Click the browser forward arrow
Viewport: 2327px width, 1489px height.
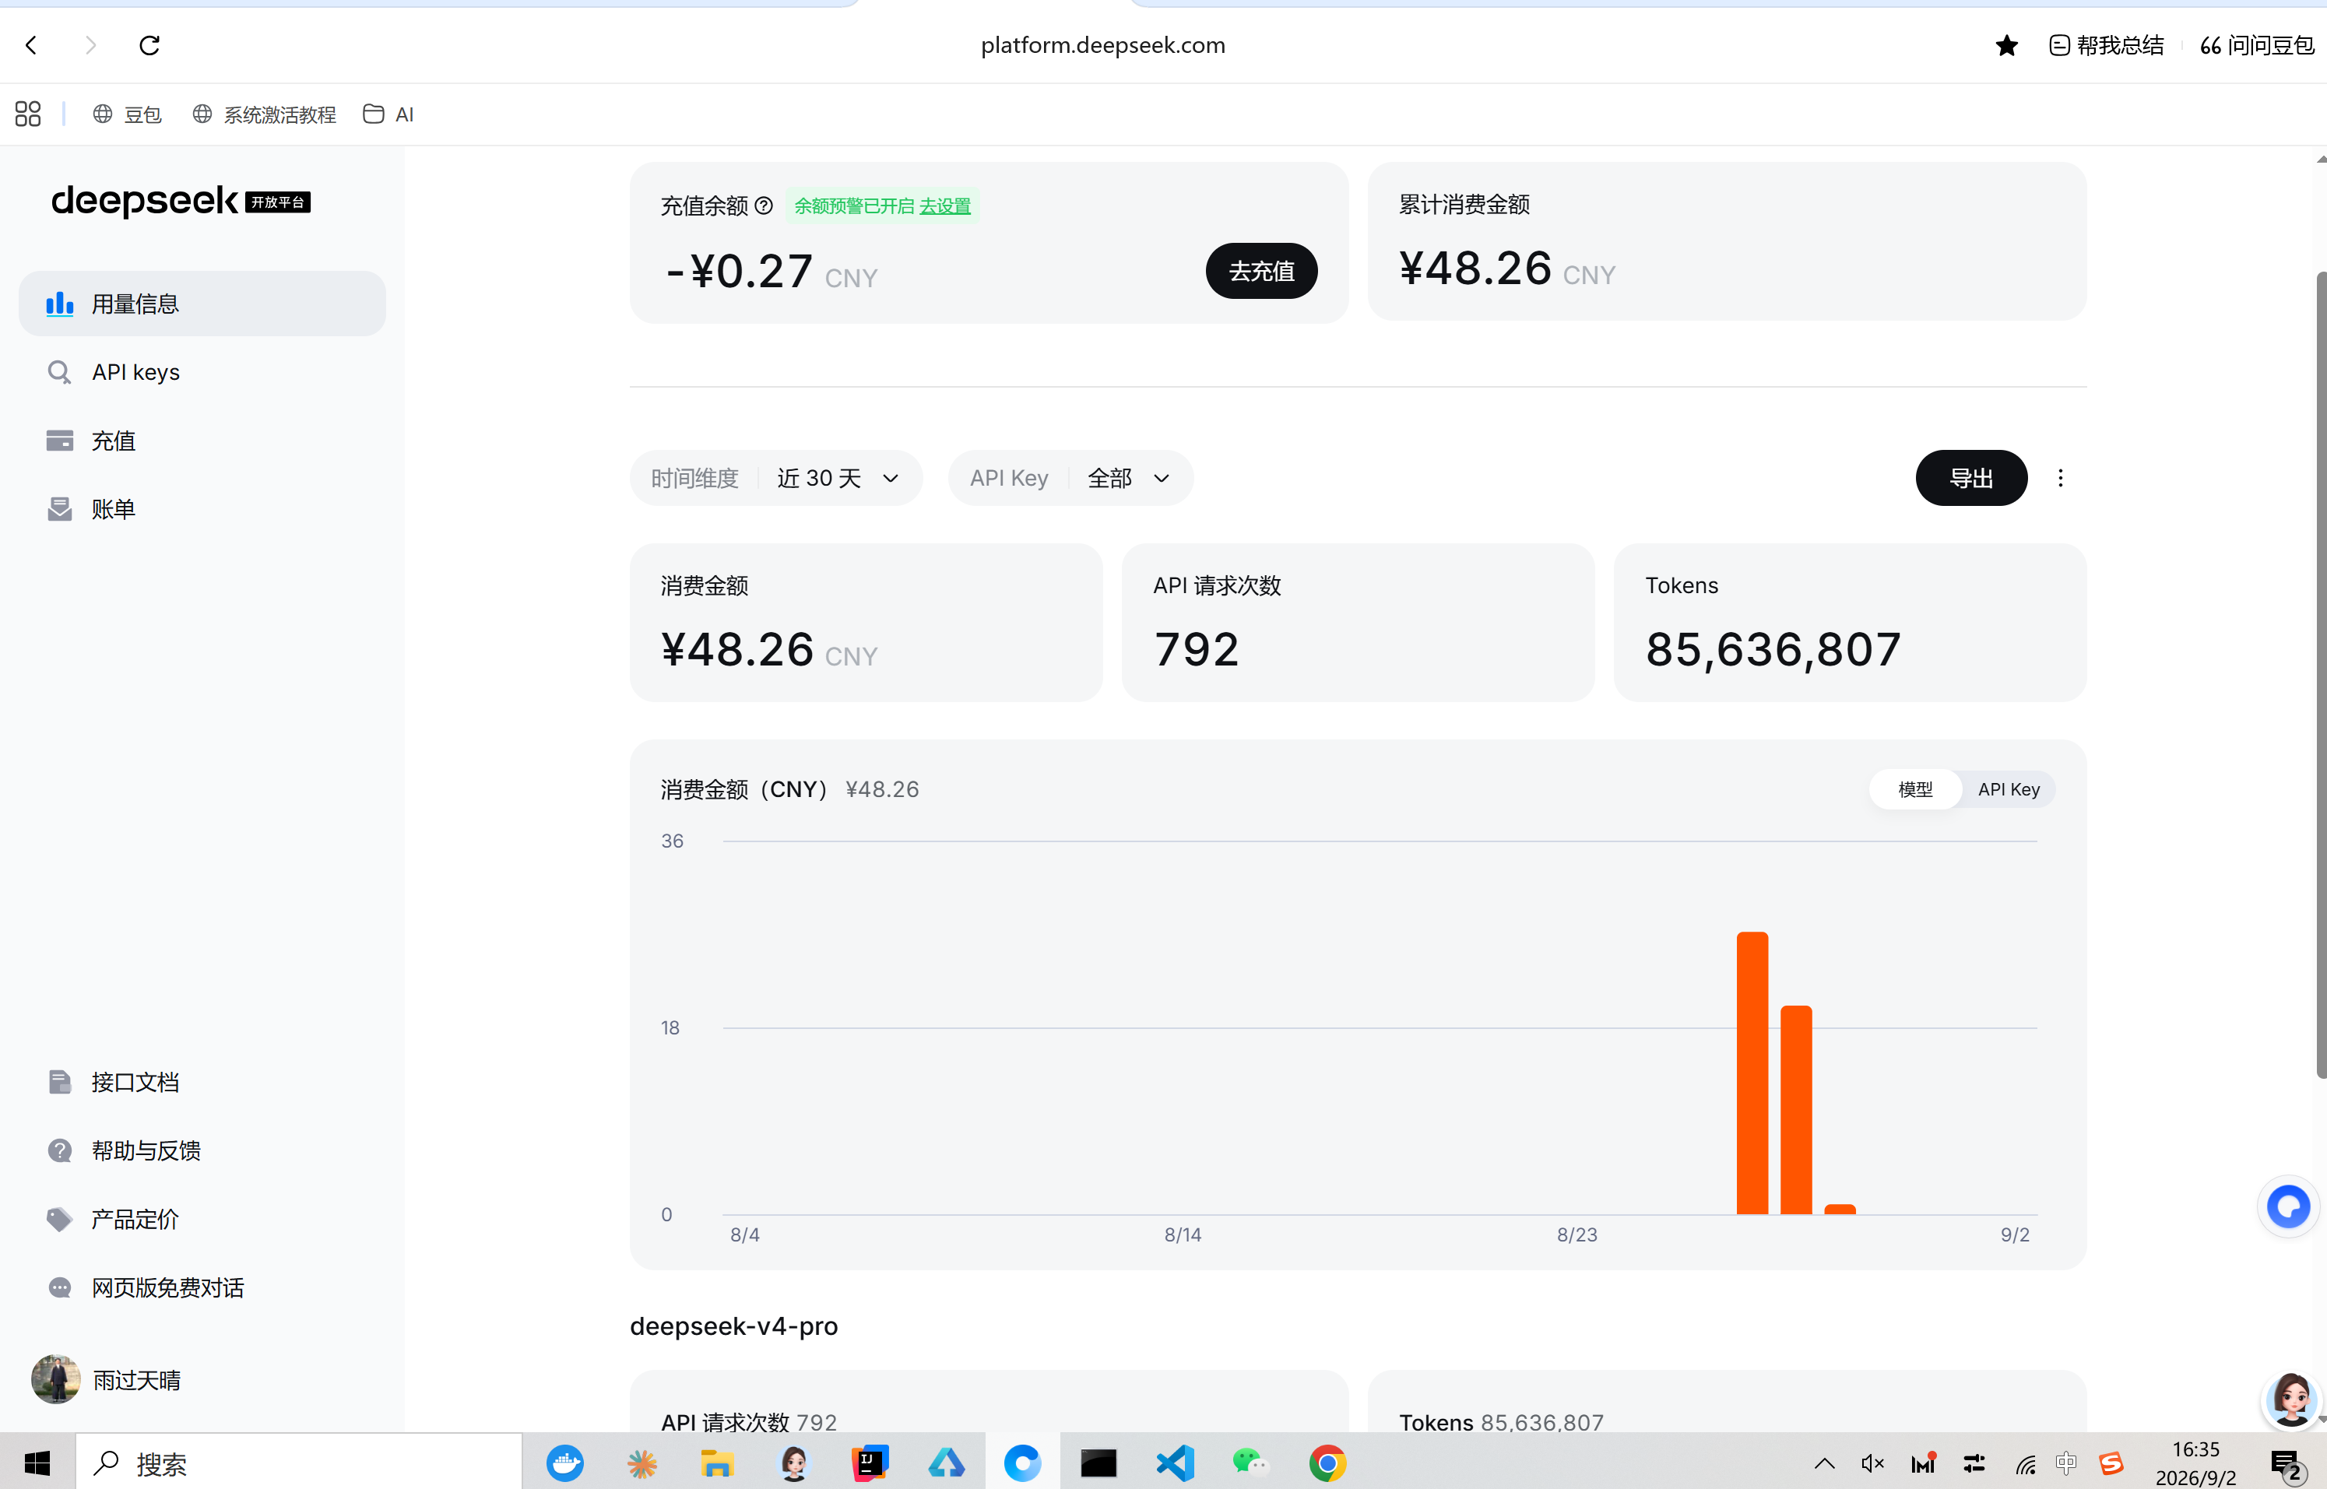pyautogui.click(x=91, y=45)
